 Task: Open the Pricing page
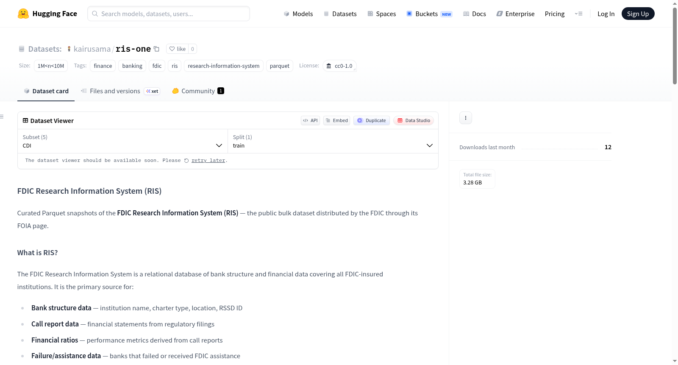(x=555, y=14)
